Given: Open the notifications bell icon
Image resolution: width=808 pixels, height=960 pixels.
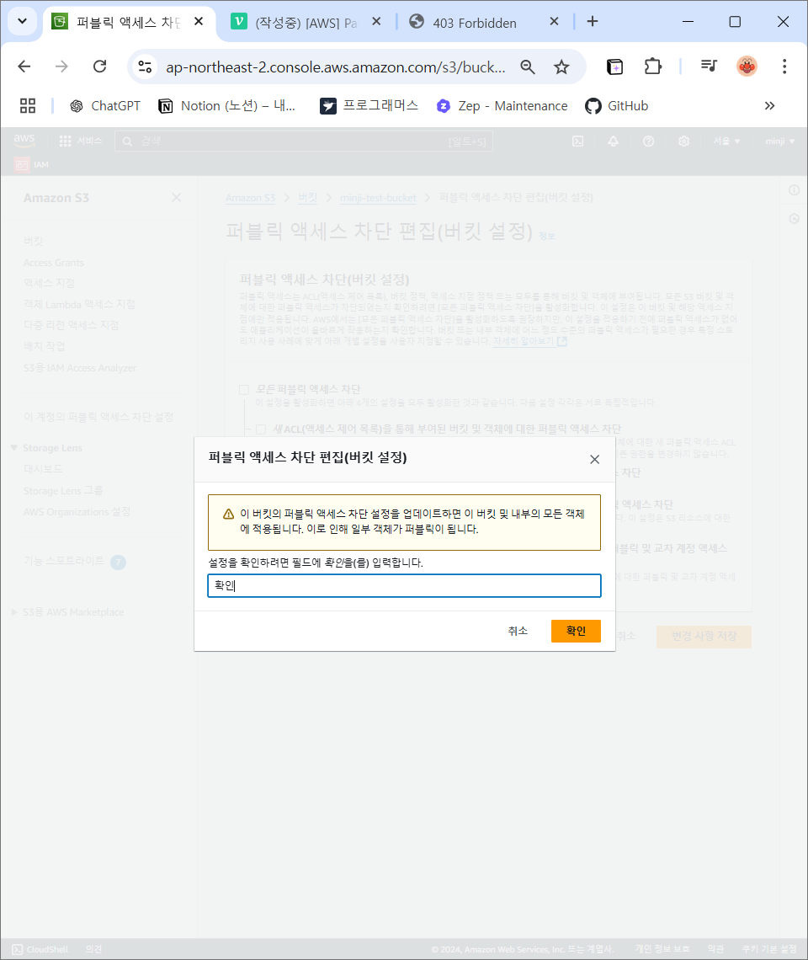Looking at the screenshot, I should coord(613,141).
